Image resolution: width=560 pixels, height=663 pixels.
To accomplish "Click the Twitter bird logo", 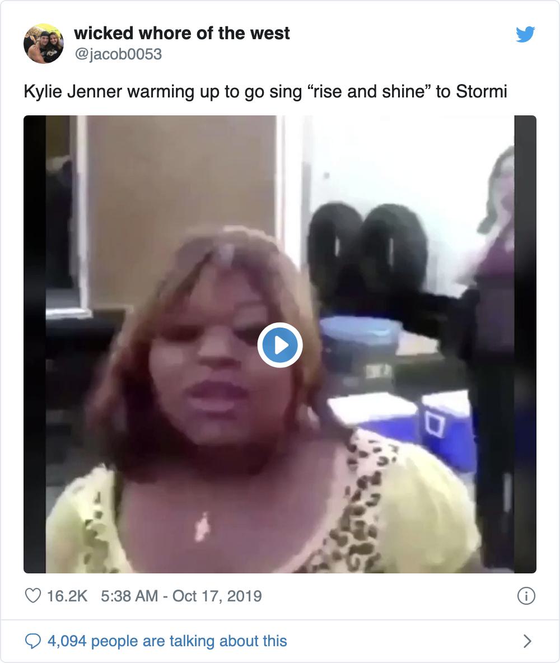I will click(x=525, y=35).
